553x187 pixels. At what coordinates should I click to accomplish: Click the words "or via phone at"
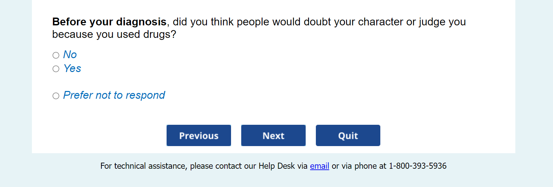[x=359, y=166]
